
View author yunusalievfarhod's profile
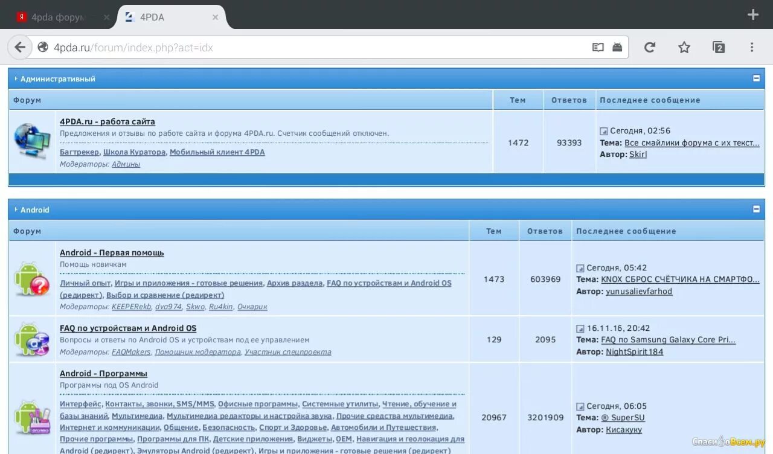coord(639,292)
